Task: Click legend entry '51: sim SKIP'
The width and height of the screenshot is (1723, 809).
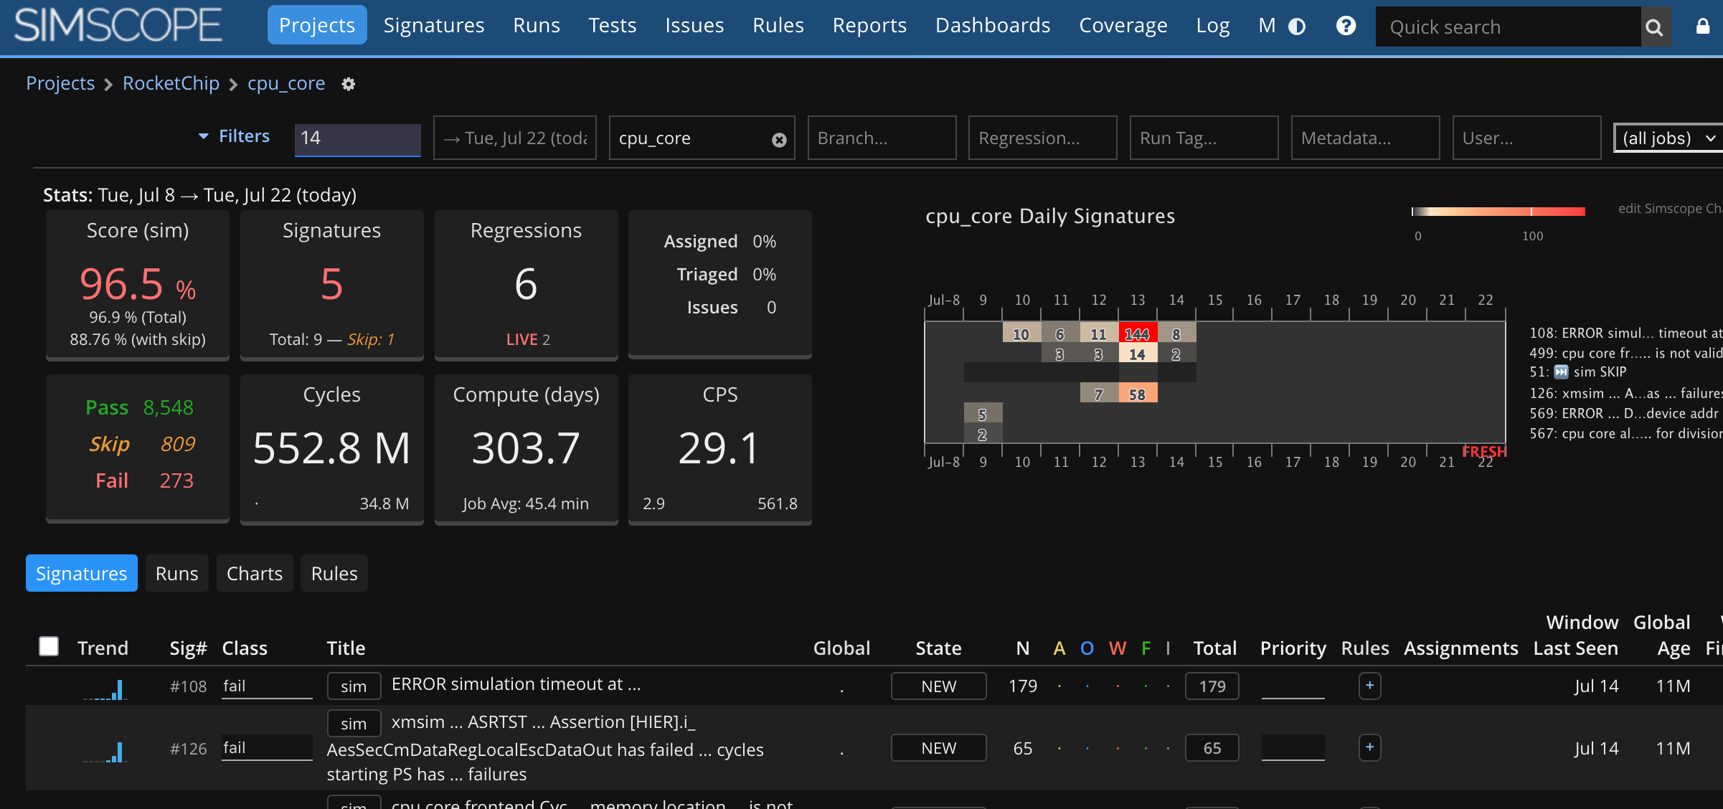Action: [x=1578, y=372]
